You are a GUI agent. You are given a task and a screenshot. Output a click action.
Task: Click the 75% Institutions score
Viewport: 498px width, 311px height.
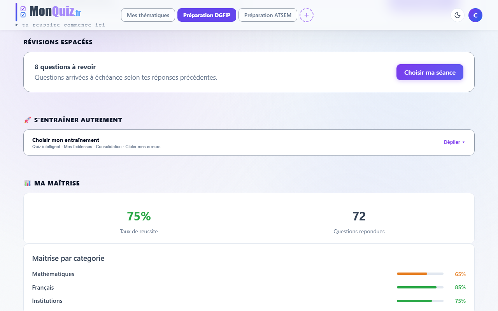(x=460, y=301)
